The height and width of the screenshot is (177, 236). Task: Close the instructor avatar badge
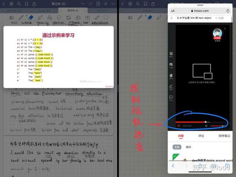click(225, 28)
